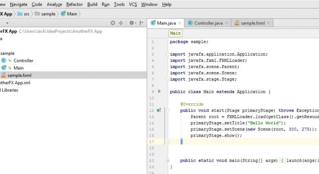Select Controller class in the project tree
Viewport: 319px width, 174px height.
coord(23,61)
